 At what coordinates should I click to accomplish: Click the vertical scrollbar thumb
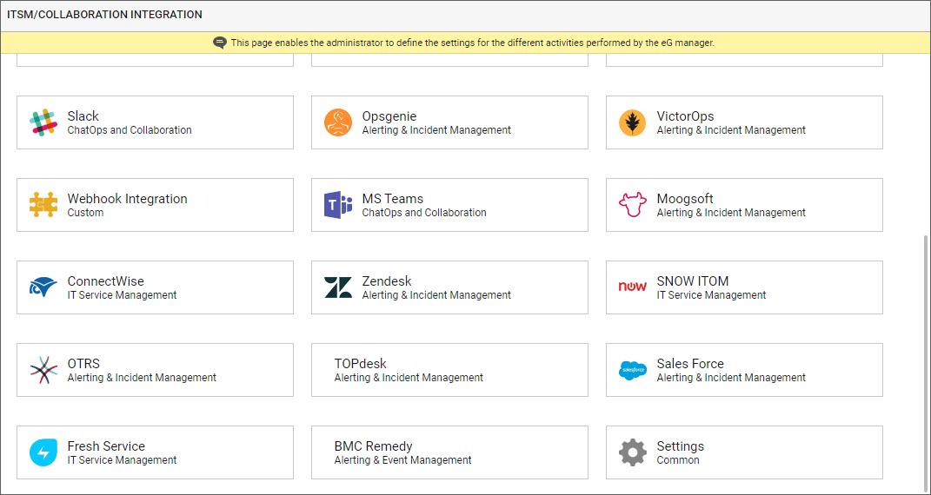click(x=925, y=363)
